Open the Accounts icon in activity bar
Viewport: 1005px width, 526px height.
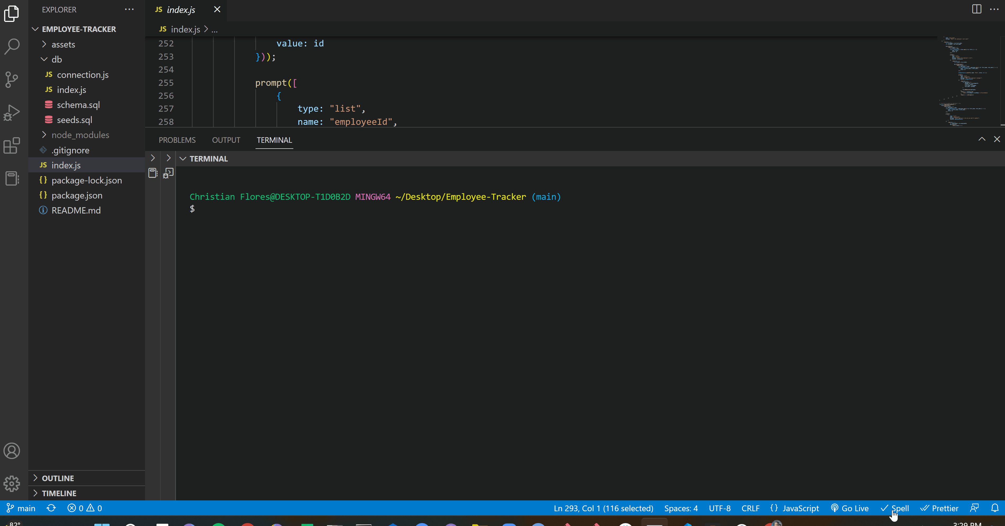pyautogui.click(x=12, y=451)
